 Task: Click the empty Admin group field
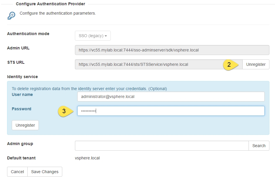point(162,146)
